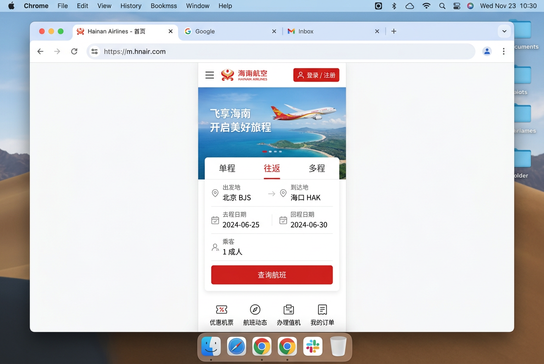This screenshot has height=364, width=544.
Task: Swap cities using the arrow between them
Action: pyautogui.click(x=272, y=194)
